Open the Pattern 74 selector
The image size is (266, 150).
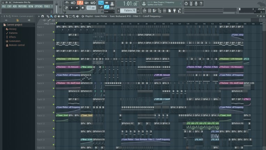128,10
